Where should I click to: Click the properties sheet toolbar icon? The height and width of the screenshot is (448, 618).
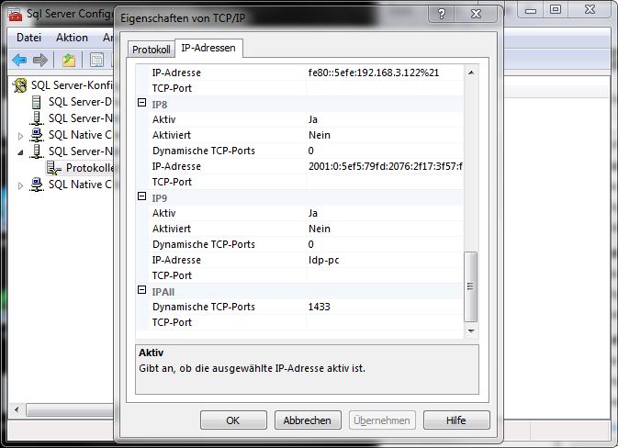[96, 61]
